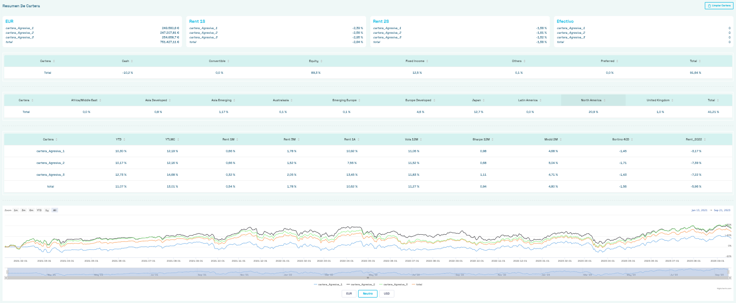Set chart zoom range to YTD
This screenshot has height=303, width=736.
coord(39,210)
